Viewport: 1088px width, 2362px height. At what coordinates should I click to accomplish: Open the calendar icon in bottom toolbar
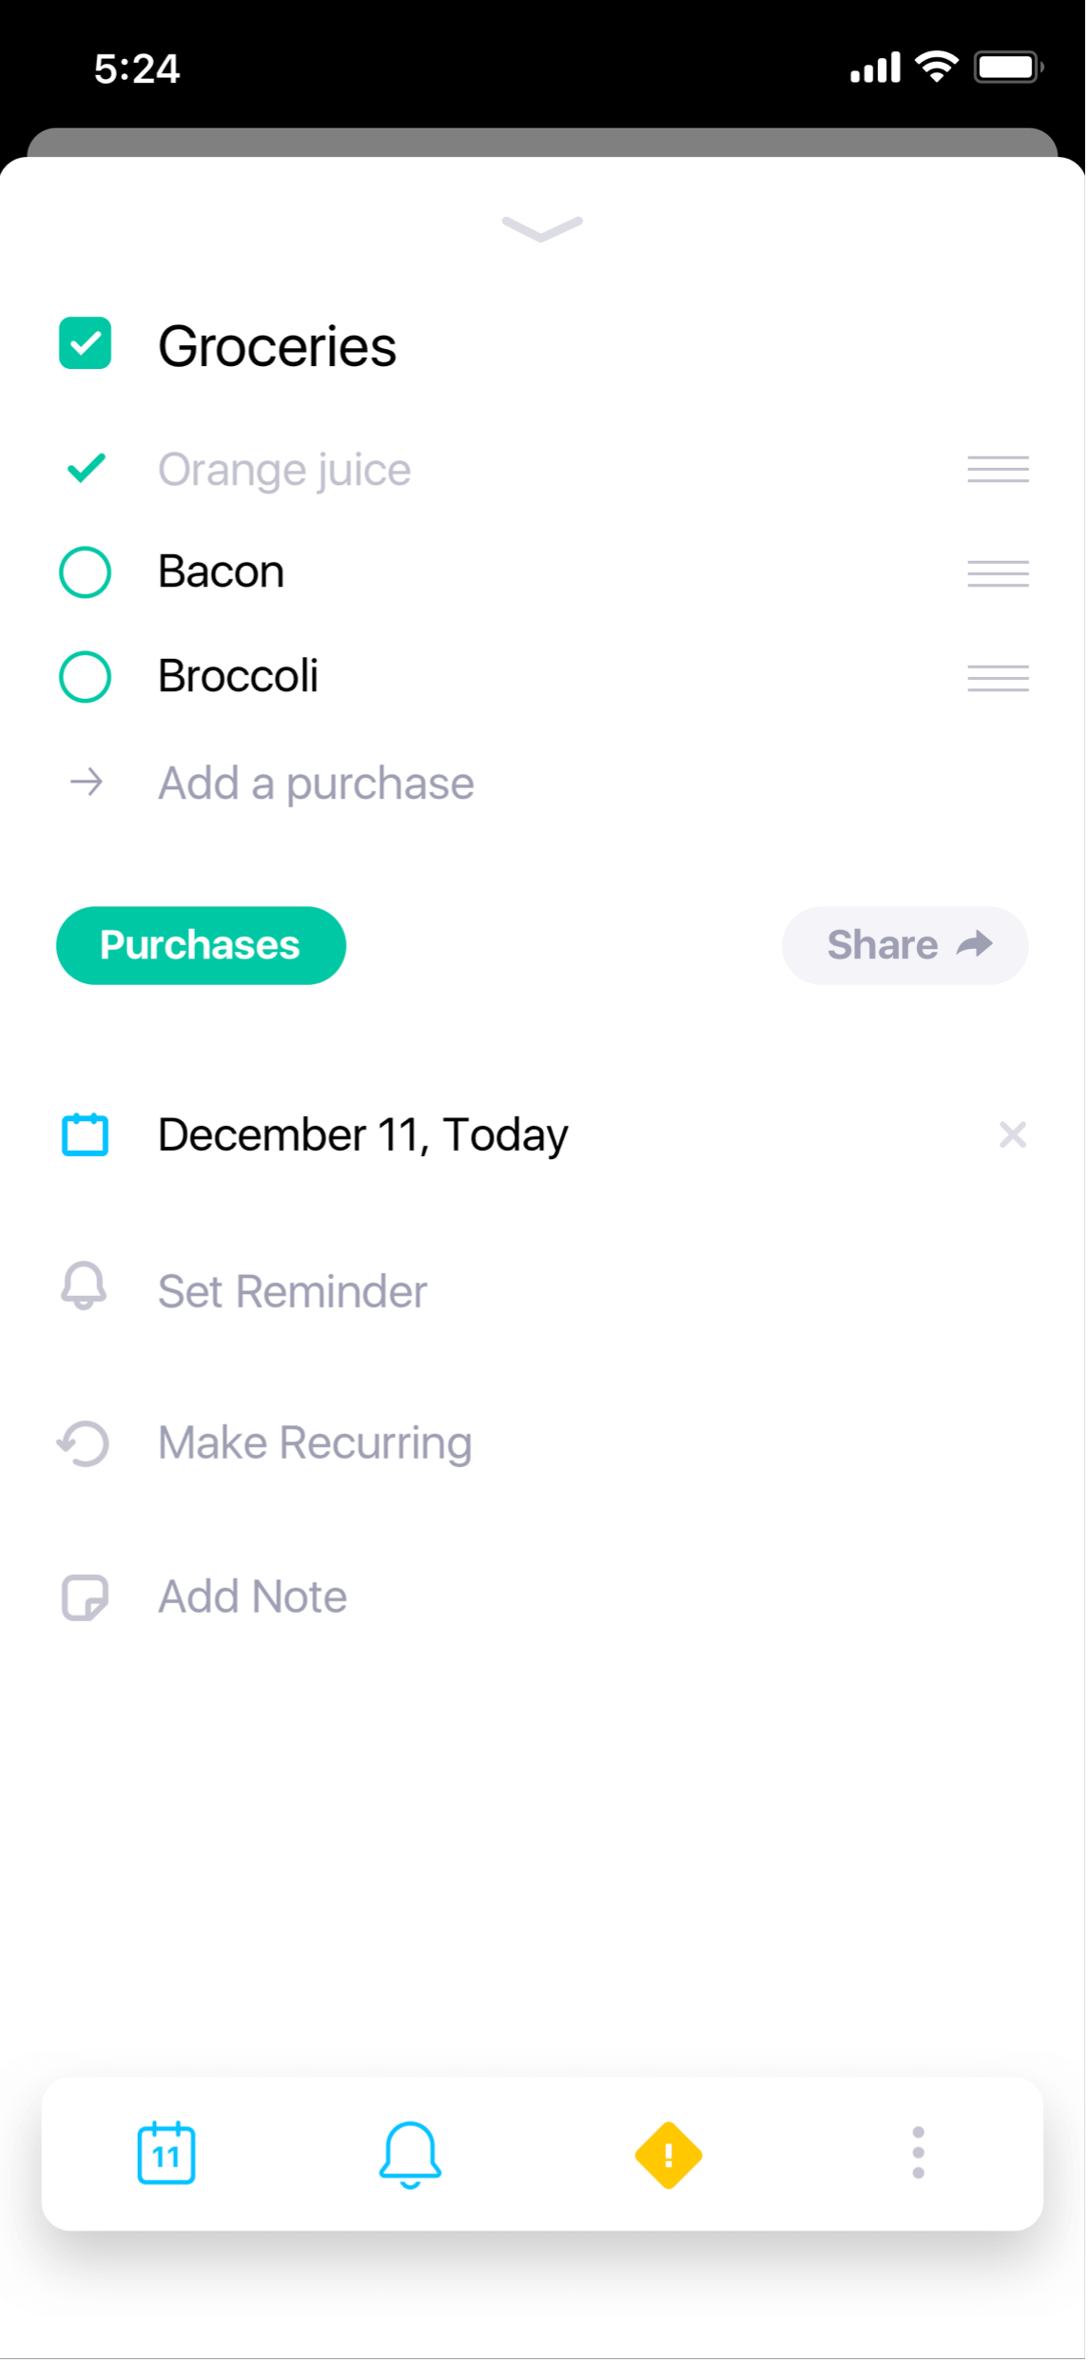point(166,2153)
